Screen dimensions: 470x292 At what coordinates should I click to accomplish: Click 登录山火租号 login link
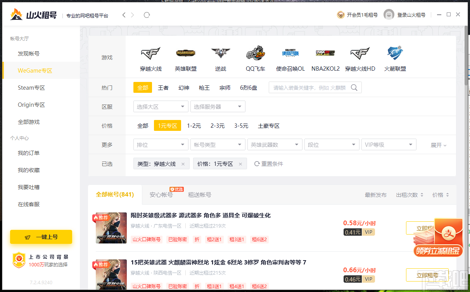click(x=411, y=15)
